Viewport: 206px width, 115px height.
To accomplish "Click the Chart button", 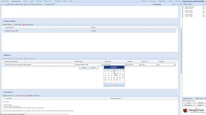I will pos(189,103).
